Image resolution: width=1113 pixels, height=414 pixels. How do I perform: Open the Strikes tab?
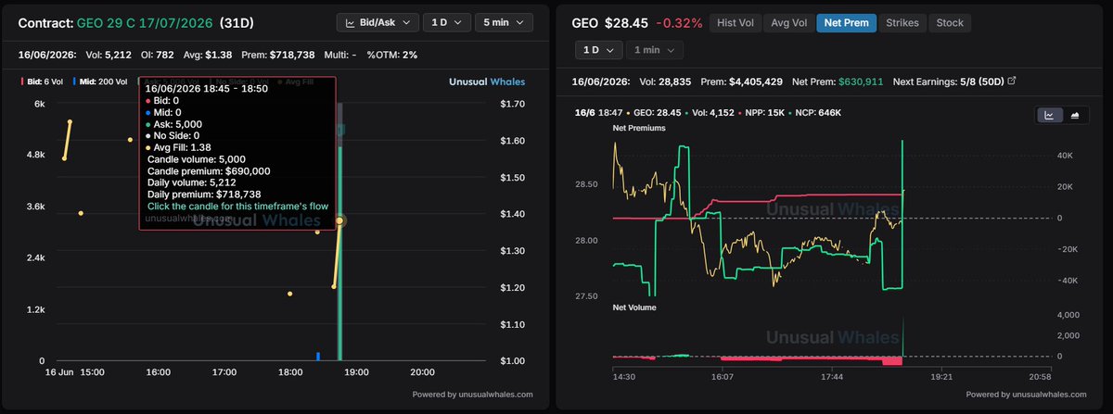coord(902,22)
